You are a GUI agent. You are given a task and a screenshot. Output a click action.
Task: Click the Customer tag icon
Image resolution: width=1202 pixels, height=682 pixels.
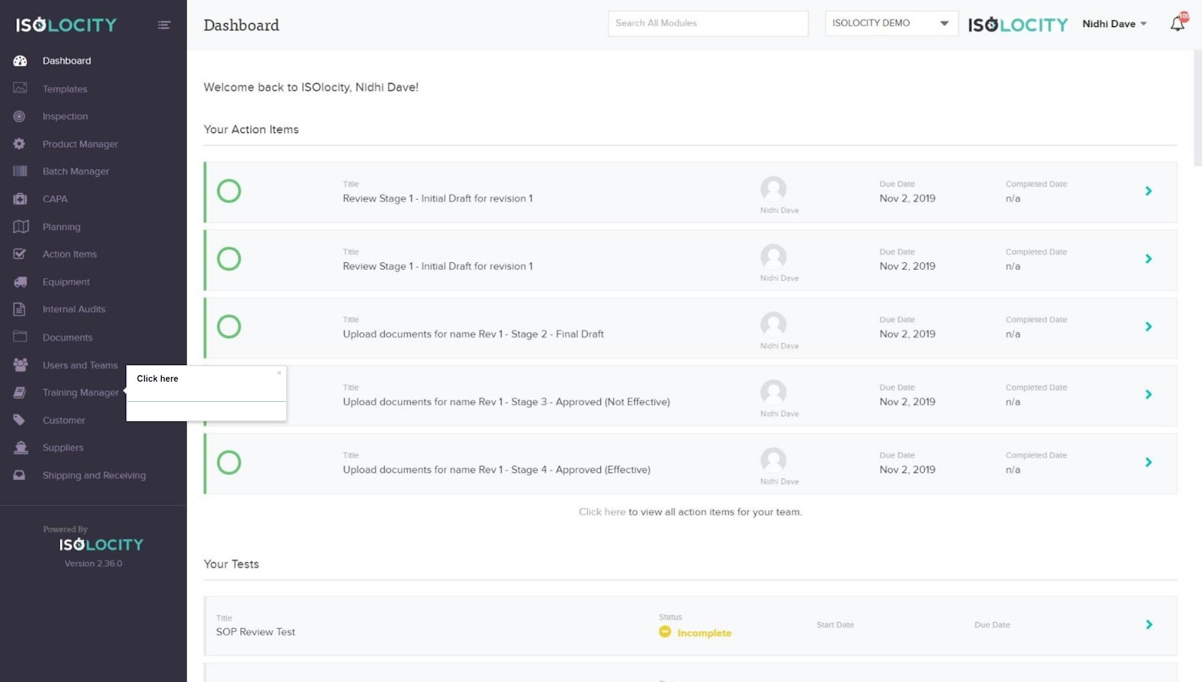pos(20,420)
